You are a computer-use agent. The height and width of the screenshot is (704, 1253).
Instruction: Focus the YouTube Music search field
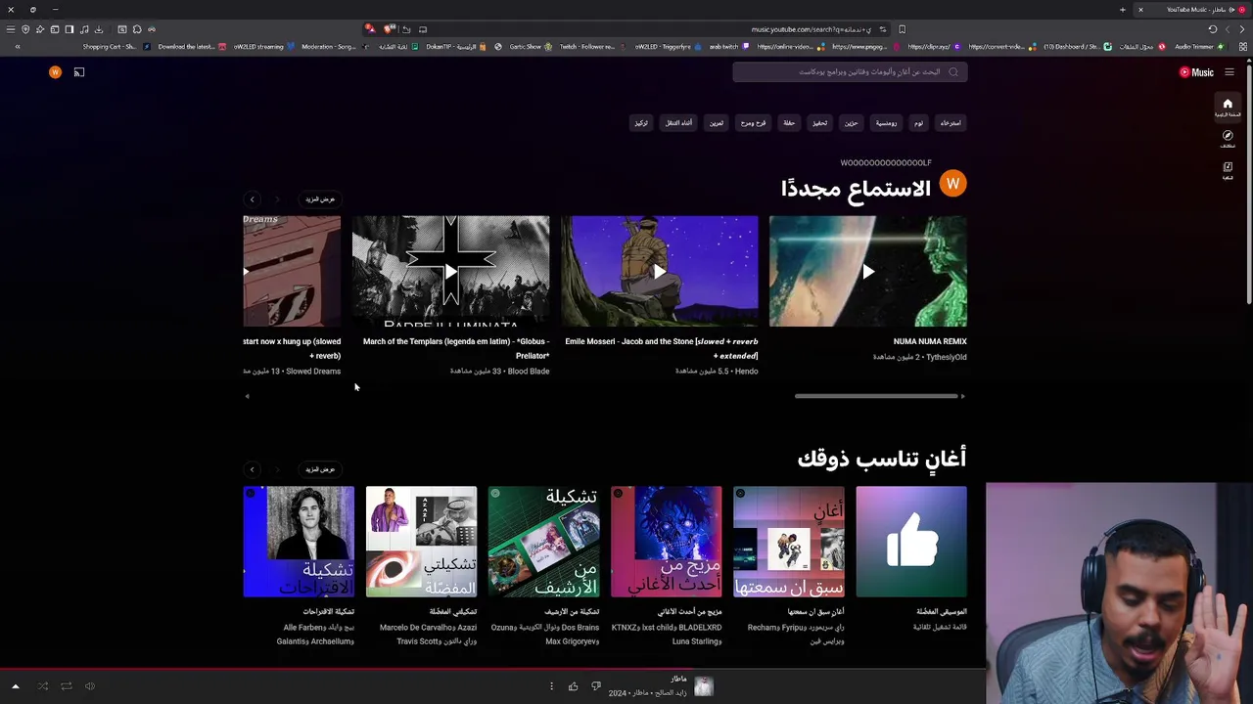coord(850,71)
